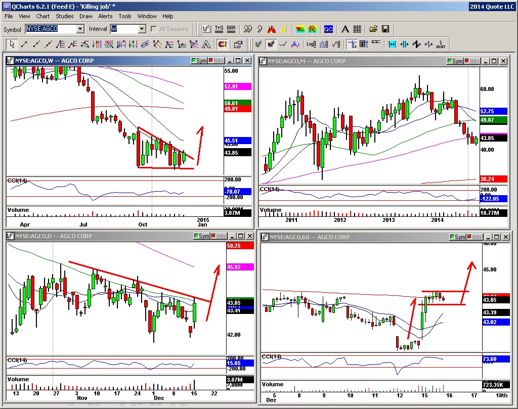The height and width of the screenshot is (409, 518).
Task: Switch to line chart style
Action: [x=283, y=44]
